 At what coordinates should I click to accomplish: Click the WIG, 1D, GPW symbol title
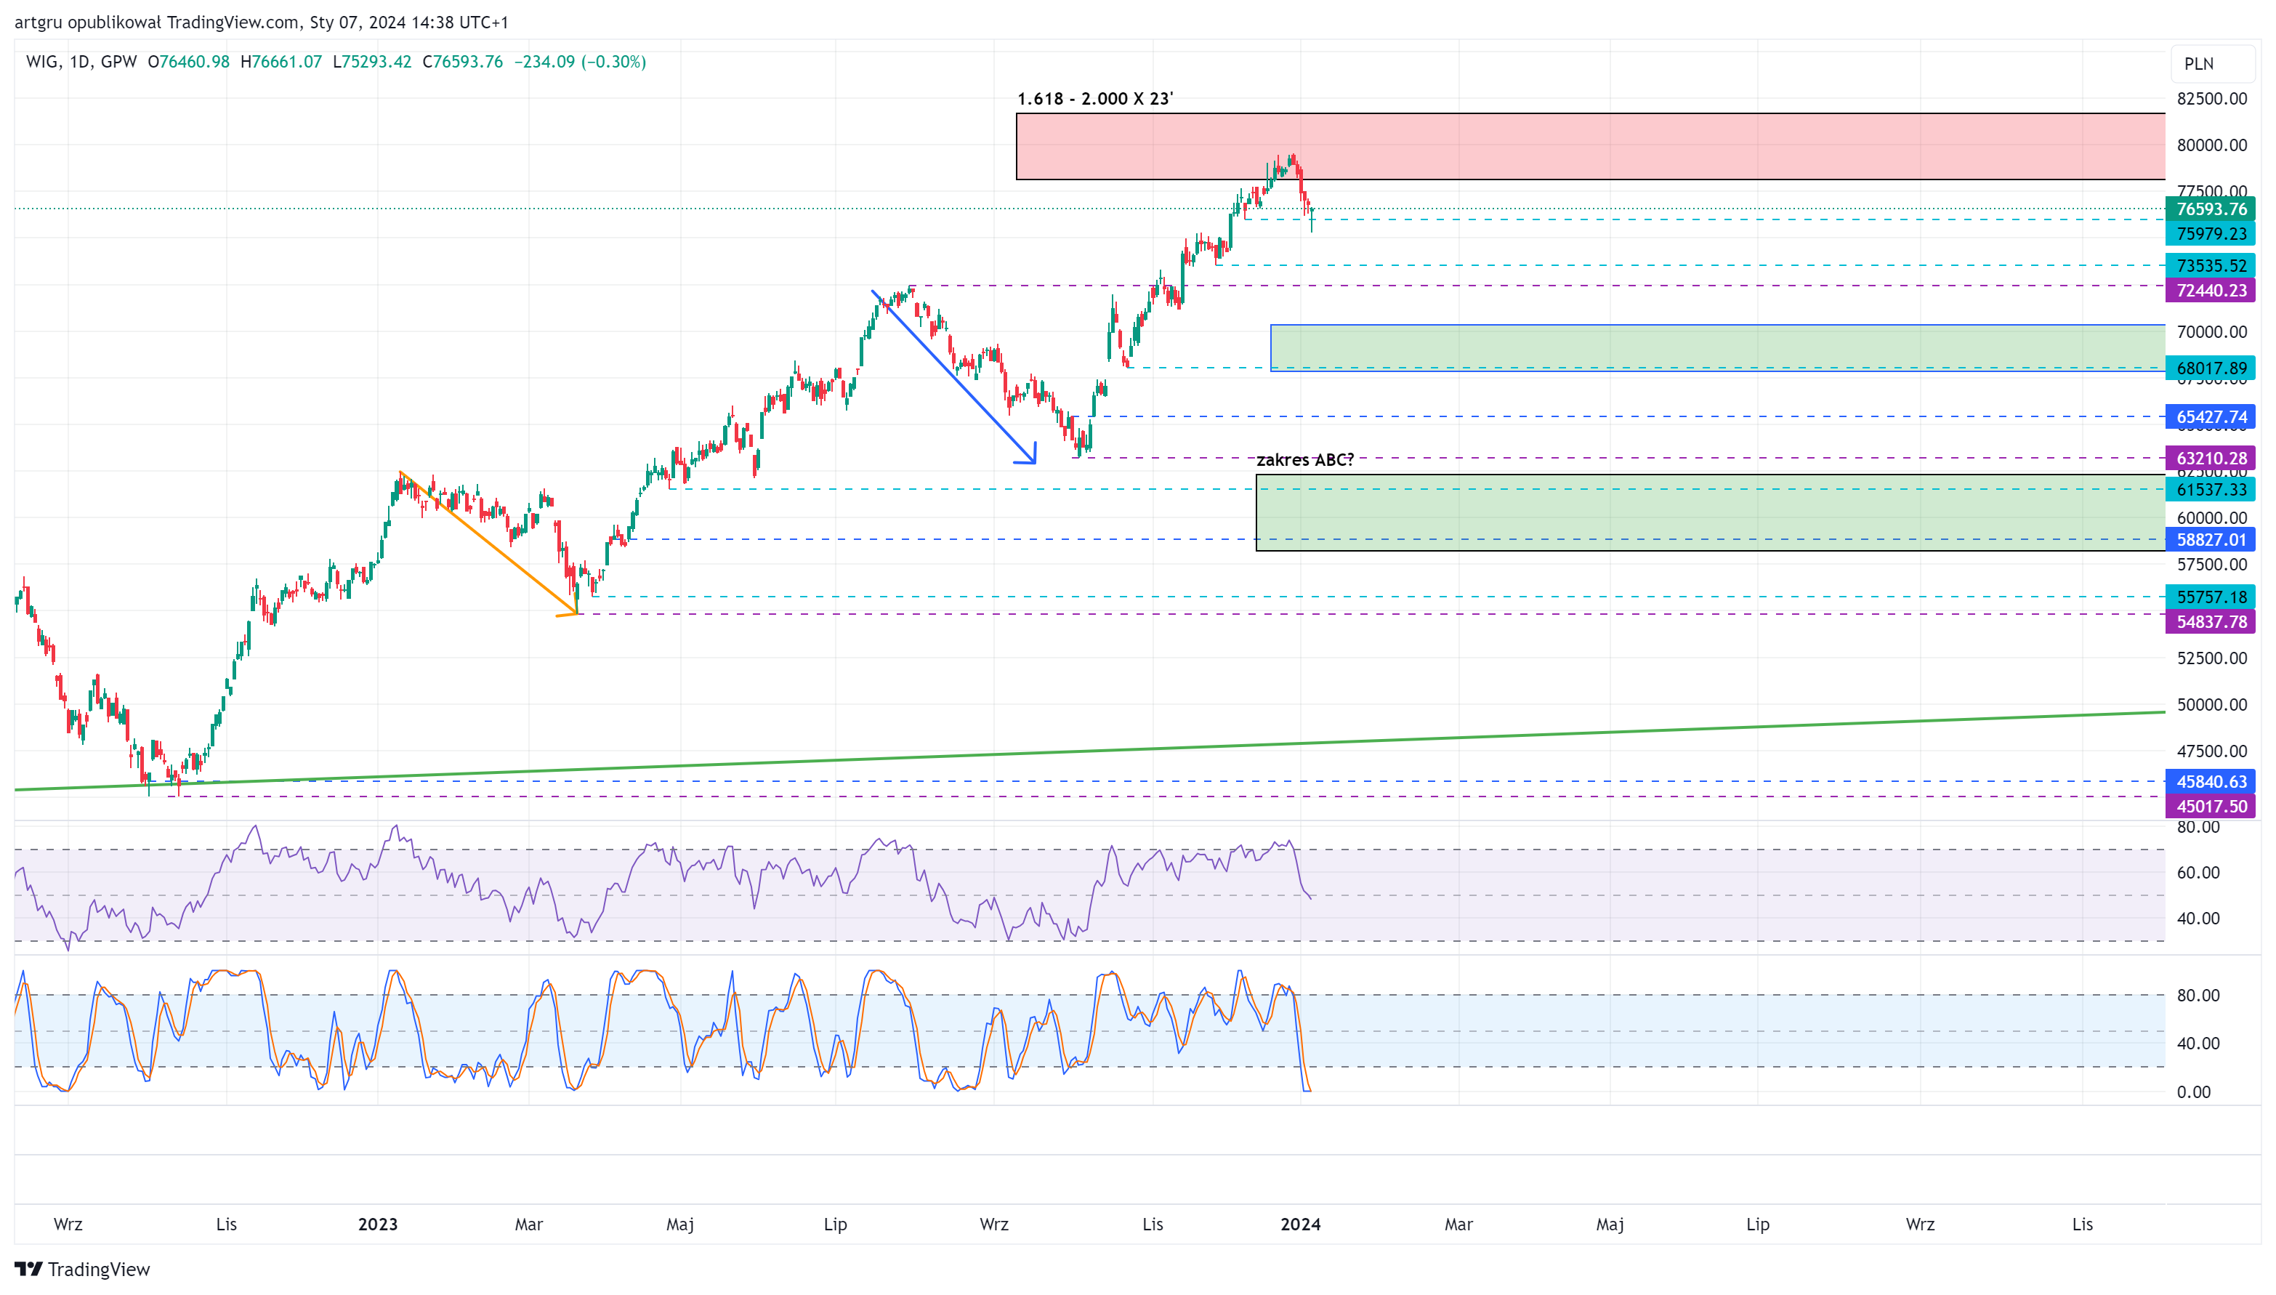click(x=82, y=61)
